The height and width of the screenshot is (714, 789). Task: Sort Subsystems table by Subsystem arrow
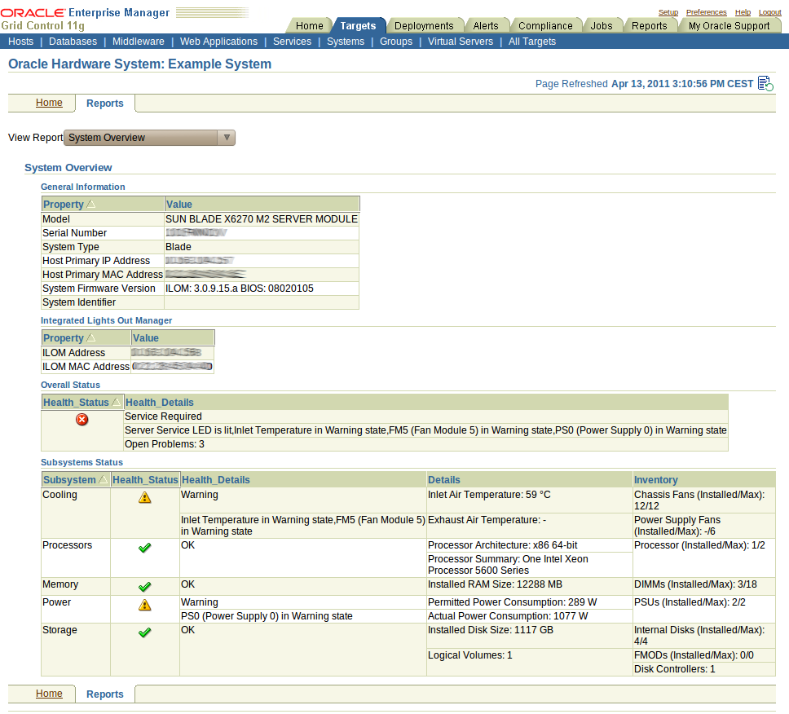[x=104, y=480]
